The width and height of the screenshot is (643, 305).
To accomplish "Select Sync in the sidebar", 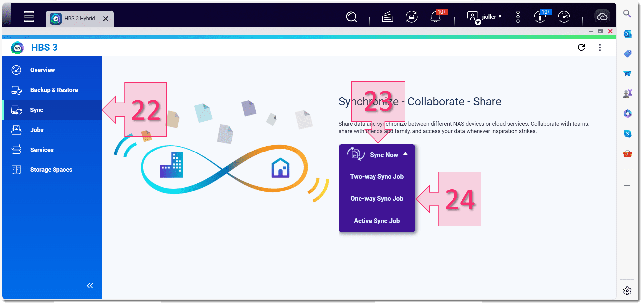I will [x=52, y=110].
